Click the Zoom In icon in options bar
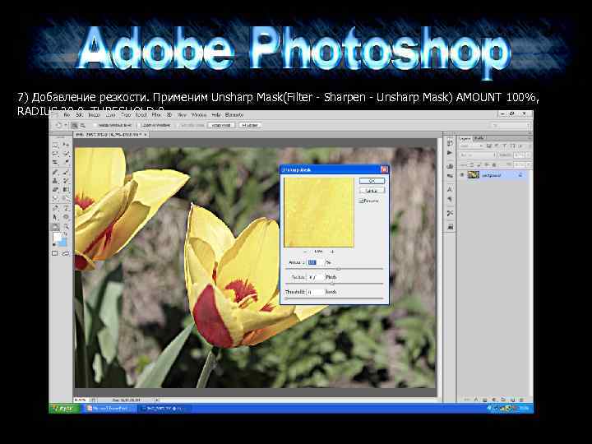This screenshot has height=444, width=592. click(75, 125)
